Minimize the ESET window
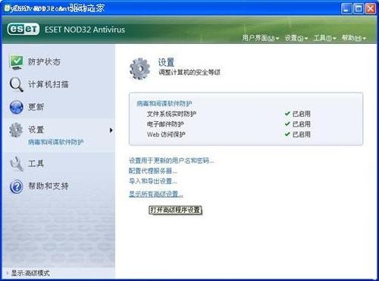This screenshot has height=281, width=379. coord(346,8)
